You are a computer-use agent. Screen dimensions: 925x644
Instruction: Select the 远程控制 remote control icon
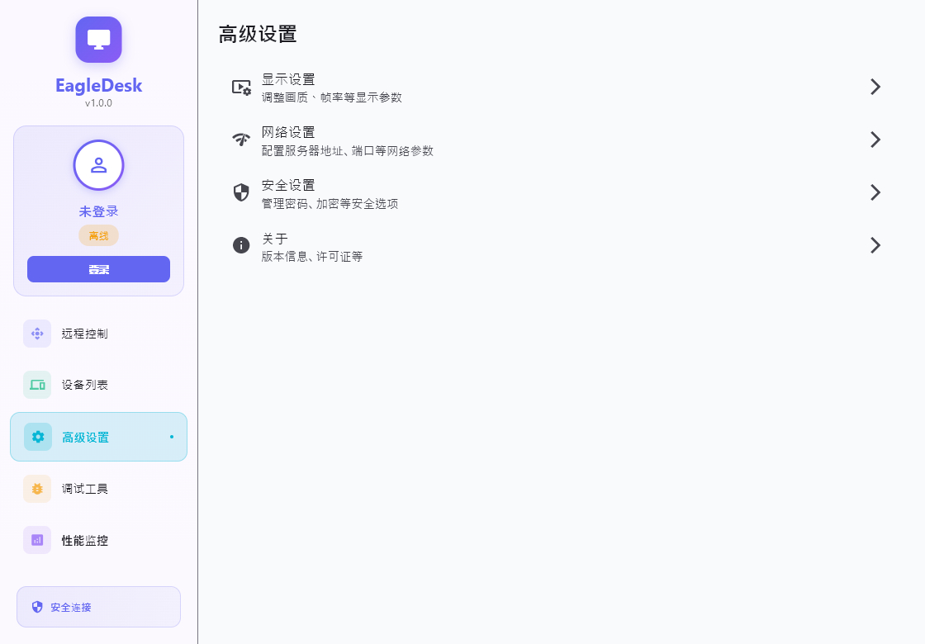coord(37,334)
